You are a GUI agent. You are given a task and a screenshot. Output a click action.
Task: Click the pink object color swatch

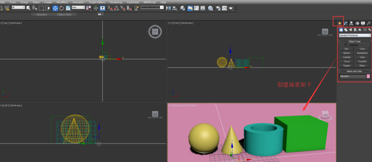(x=368, y=76)
